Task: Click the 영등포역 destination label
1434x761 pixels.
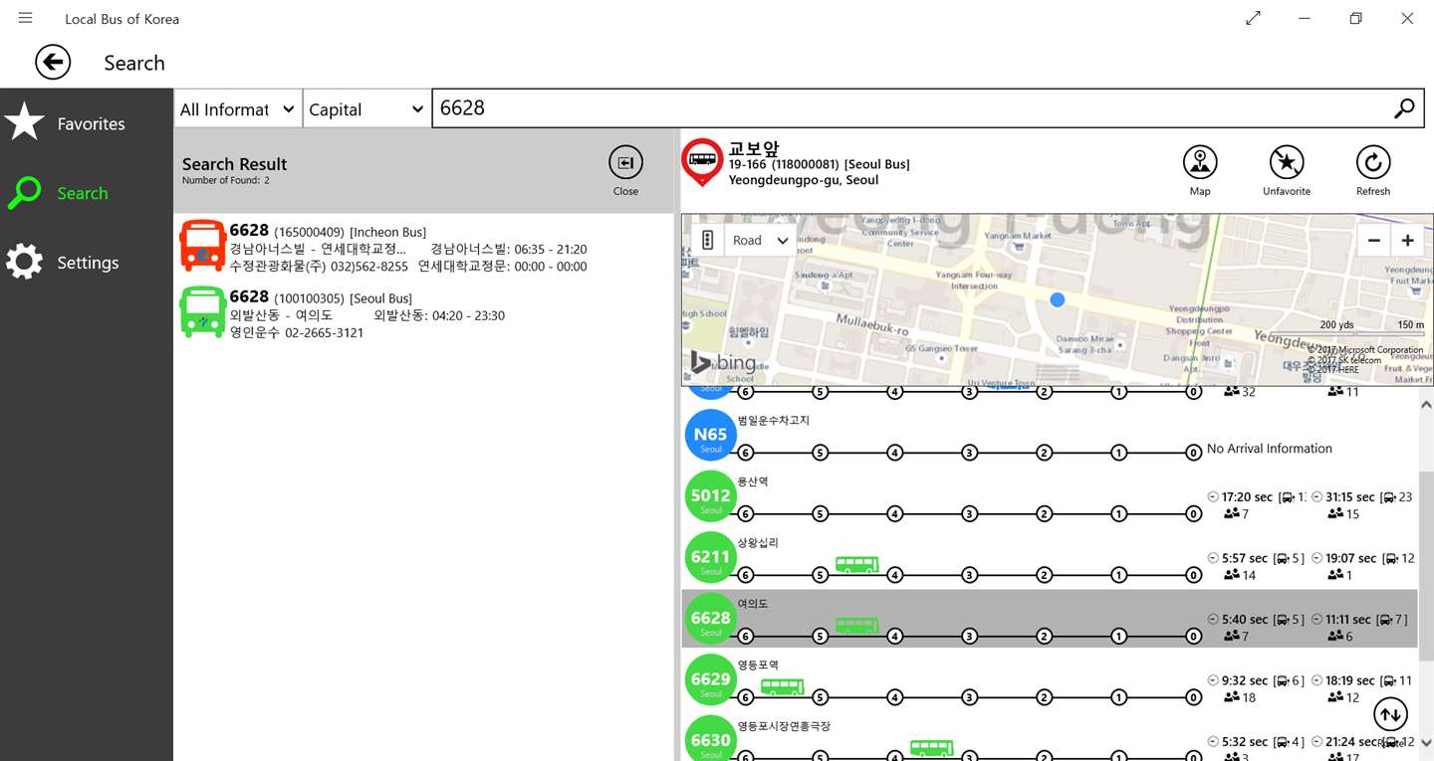Action: coord(757,665)
